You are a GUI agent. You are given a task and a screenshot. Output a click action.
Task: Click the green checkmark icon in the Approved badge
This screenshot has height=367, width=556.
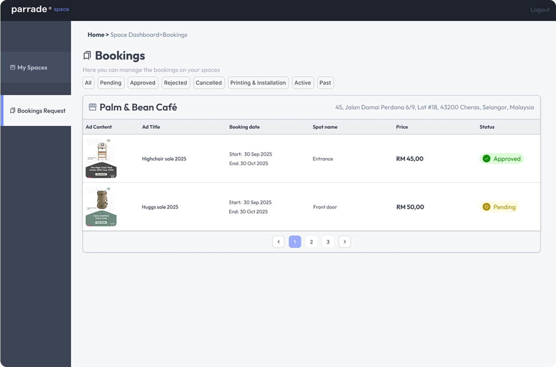coord(486,158)
